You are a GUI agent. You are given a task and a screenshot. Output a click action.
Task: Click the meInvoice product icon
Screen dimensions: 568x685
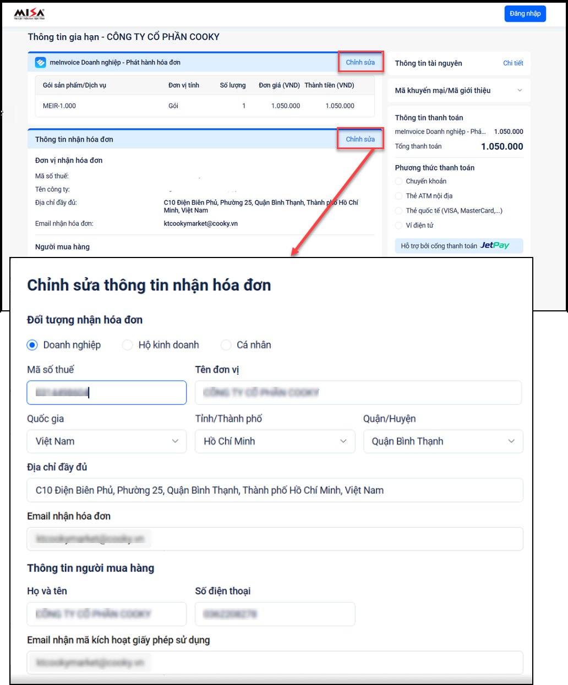tap(40, 63)
